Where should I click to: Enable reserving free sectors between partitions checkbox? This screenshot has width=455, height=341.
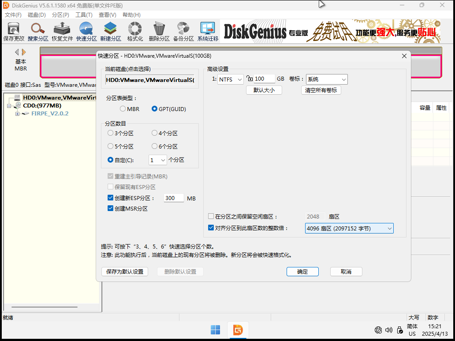click(211, 217)
